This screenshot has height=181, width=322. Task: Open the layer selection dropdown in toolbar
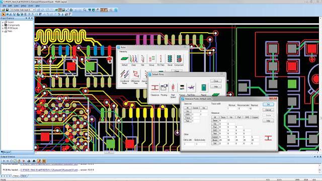pyautogui.click(x=23, y=10)
